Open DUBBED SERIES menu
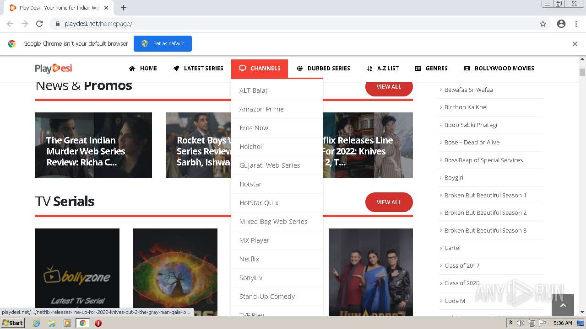This screenshot has height=329, width=586. point(323,69)
